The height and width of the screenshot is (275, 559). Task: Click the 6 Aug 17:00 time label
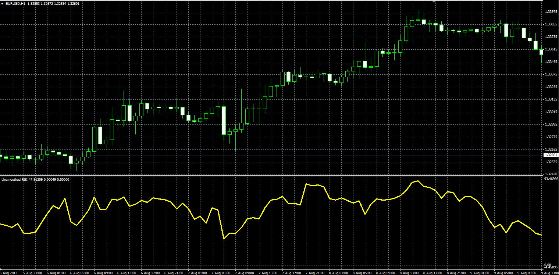pos(150,273)
